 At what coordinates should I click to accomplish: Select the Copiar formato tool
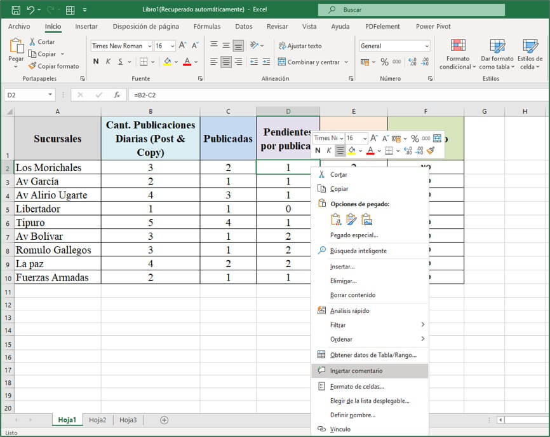[54, 66]
